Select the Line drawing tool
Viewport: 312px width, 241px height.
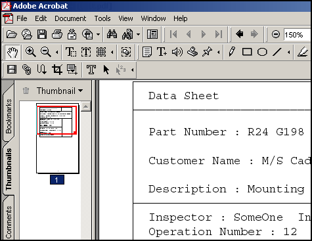[x=277, y=52]
